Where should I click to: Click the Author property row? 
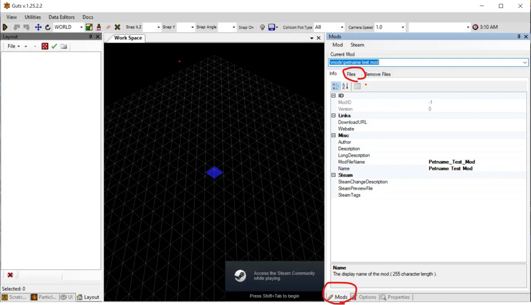click(428, 142)
